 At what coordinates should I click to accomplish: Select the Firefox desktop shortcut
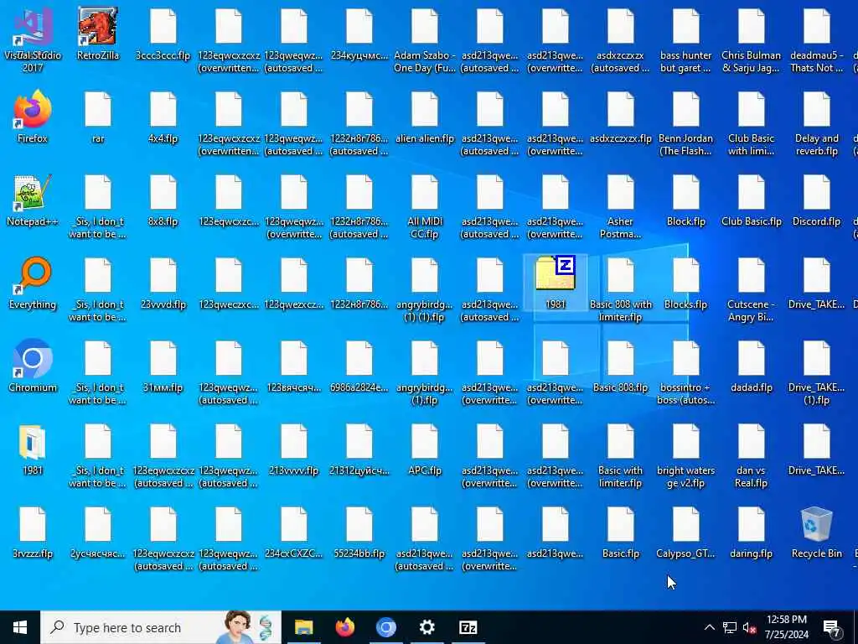click(33, 117)
